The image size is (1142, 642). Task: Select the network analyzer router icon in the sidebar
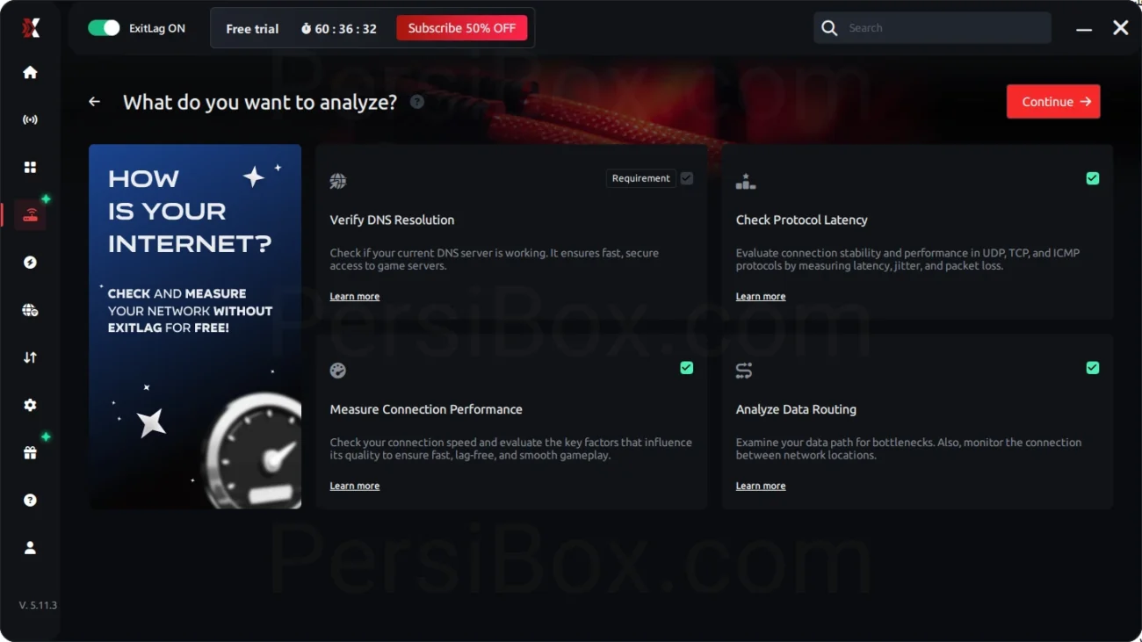point(31,214)
